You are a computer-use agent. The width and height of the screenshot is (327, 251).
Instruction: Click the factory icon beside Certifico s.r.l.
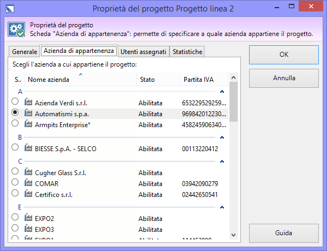(28, 194)
